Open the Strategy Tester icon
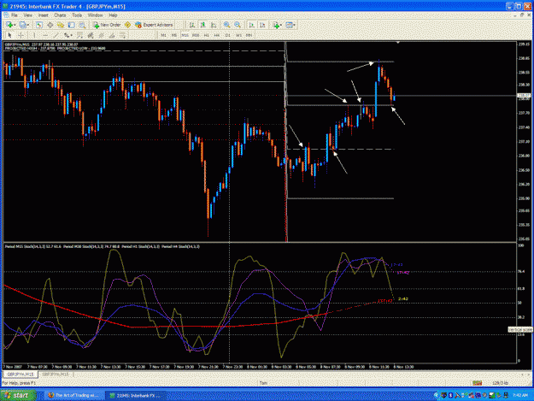This screenshot has width=534, height=401. click(x=82, y=25)
